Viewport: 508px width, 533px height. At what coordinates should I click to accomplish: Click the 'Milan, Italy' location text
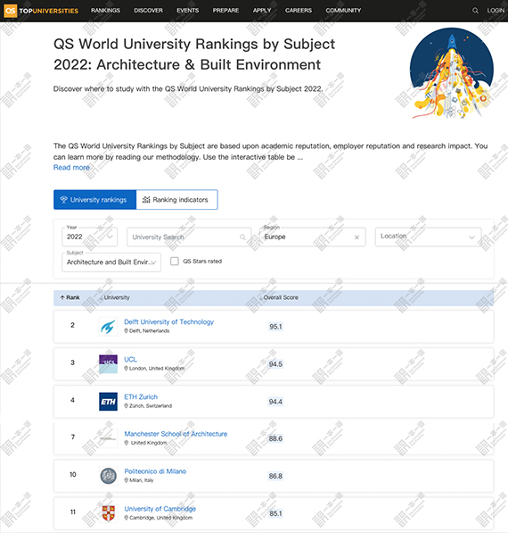pos(142,480)
